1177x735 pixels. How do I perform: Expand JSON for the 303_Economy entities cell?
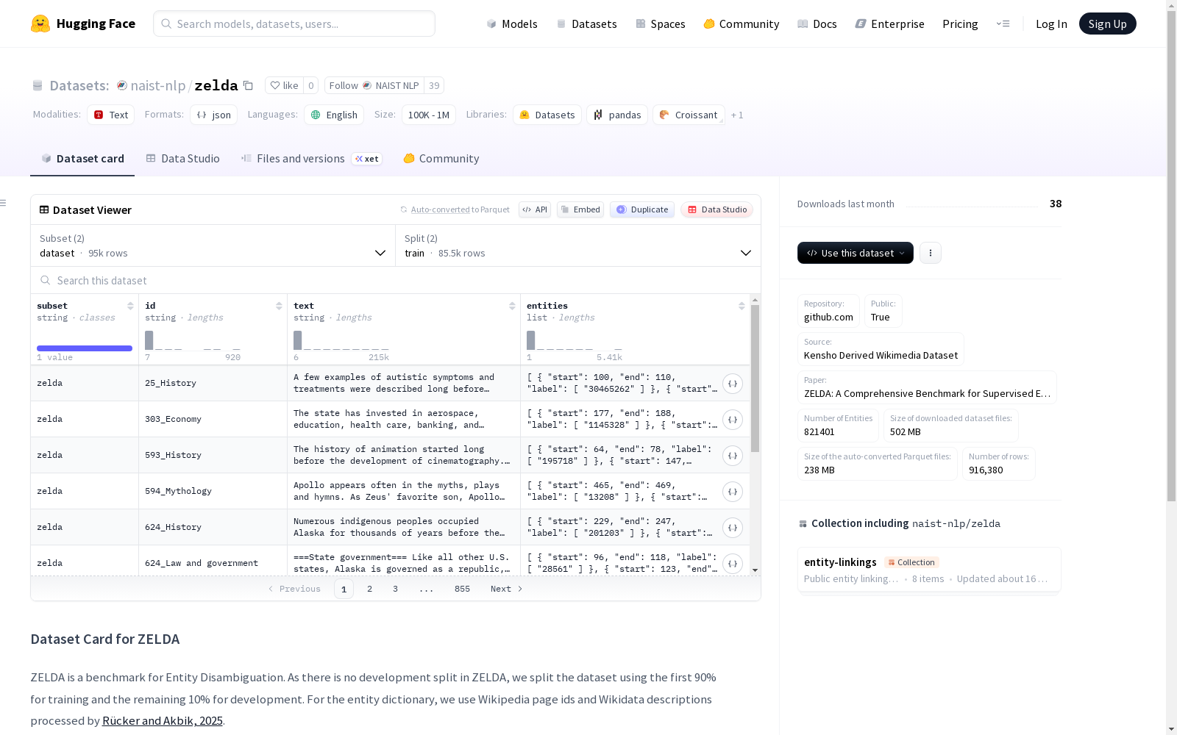coord(733,420)
